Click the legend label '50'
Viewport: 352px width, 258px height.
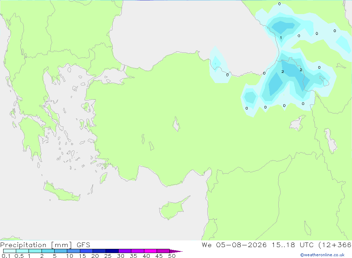172,256
